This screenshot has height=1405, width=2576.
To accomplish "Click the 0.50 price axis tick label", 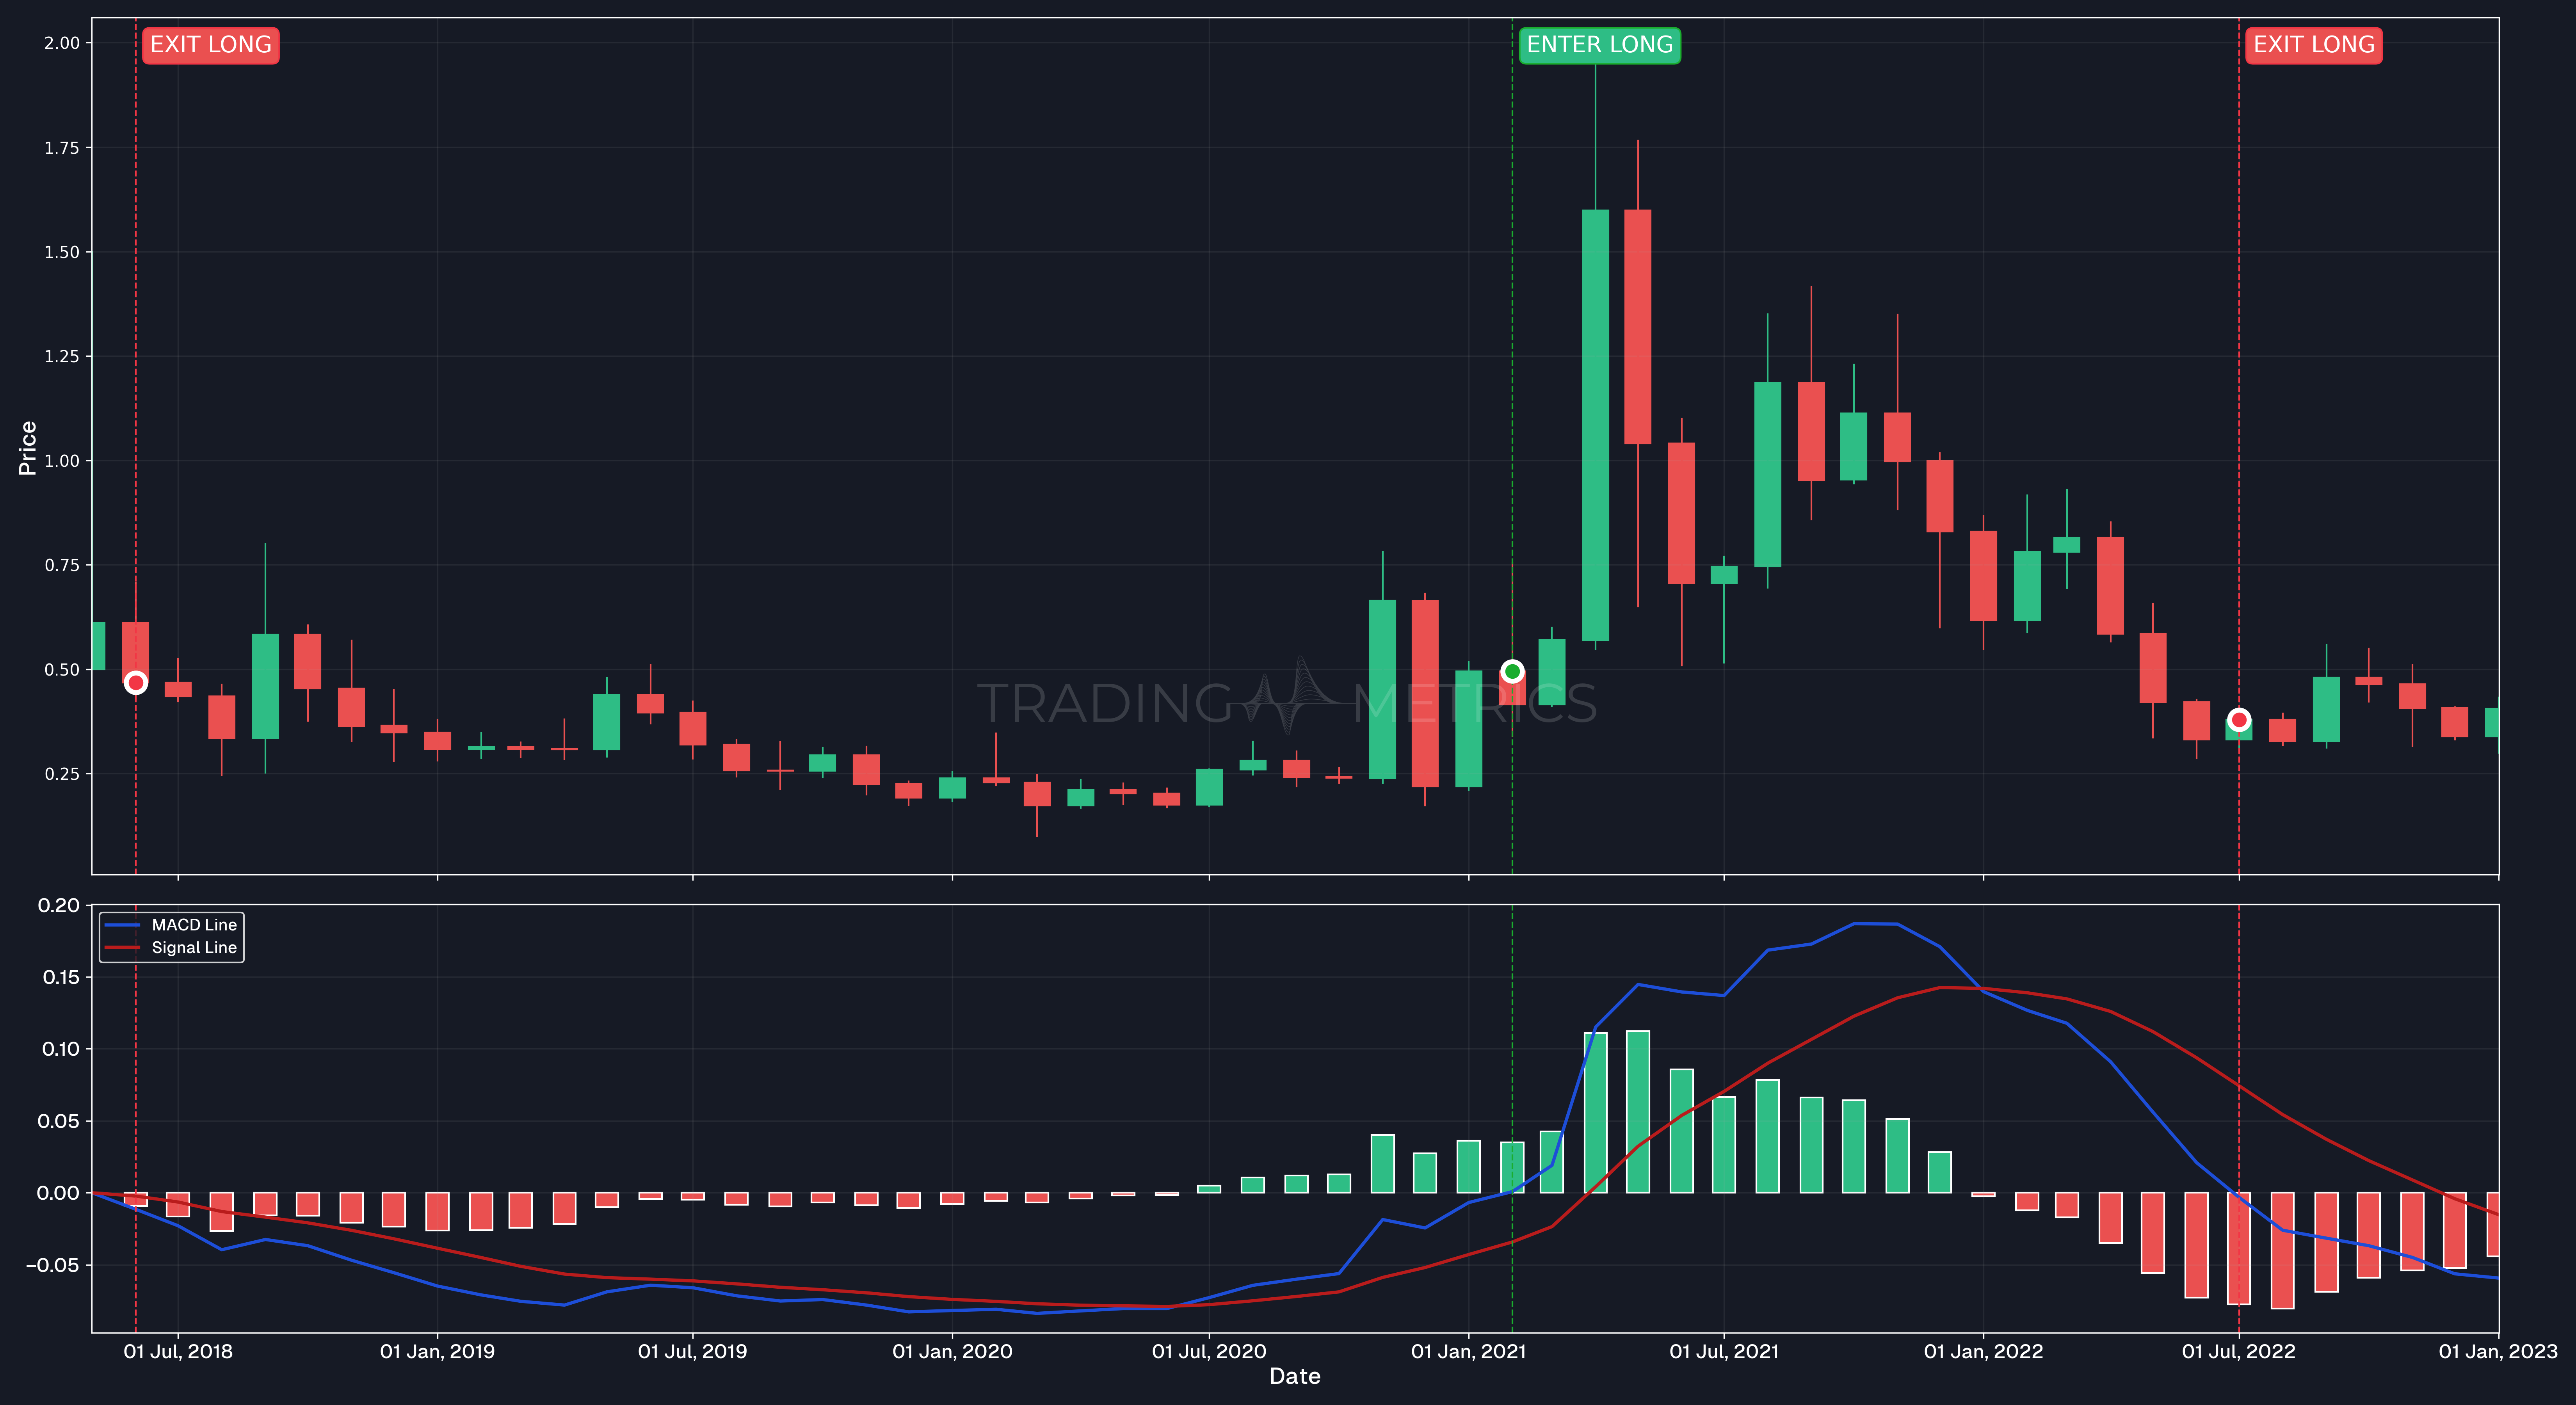I will [62, 670].
